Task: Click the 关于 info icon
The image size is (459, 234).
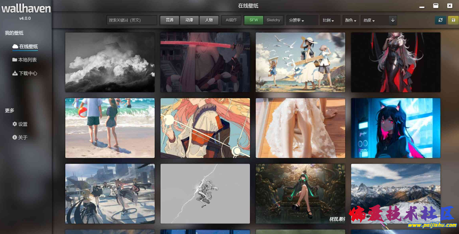Action: click(14, 137)
